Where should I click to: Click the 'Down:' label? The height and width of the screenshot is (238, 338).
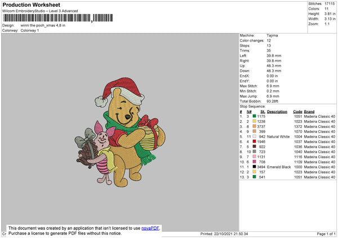tap(245, 71)
